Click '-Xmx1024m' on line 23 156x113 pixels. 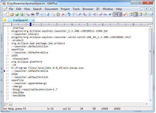18,96
